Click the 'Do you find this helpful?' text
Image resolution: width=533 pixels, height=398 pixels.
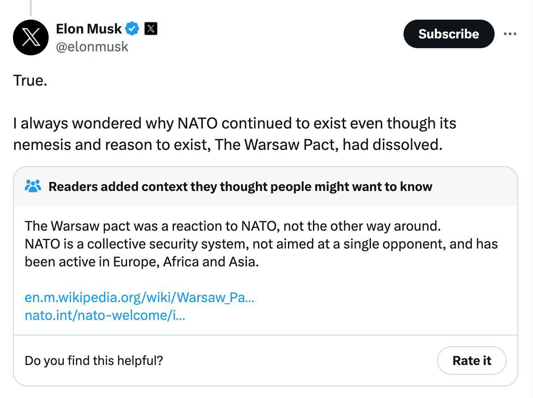[94, 360]
